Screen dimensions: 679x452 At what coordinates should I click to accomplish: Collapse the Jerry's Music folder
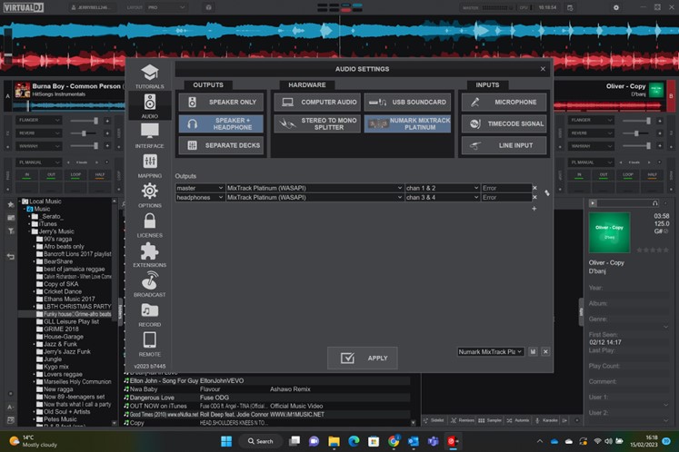30,231
